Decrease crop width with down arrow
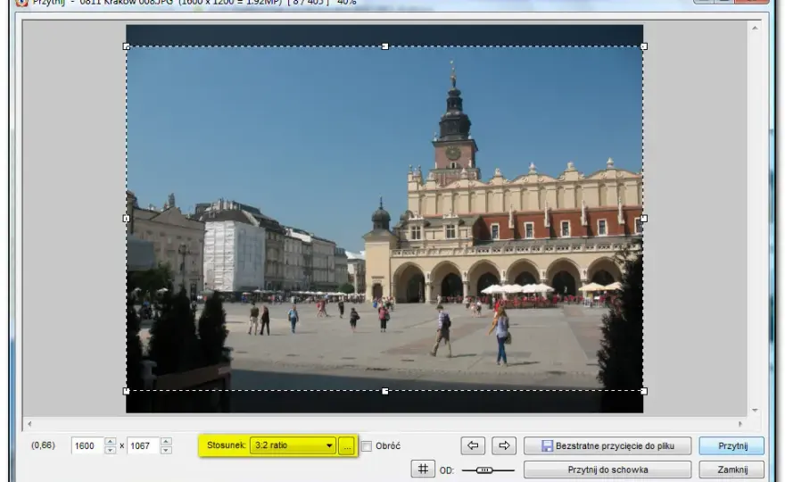 pyautogui.click(x=110, y=450)
